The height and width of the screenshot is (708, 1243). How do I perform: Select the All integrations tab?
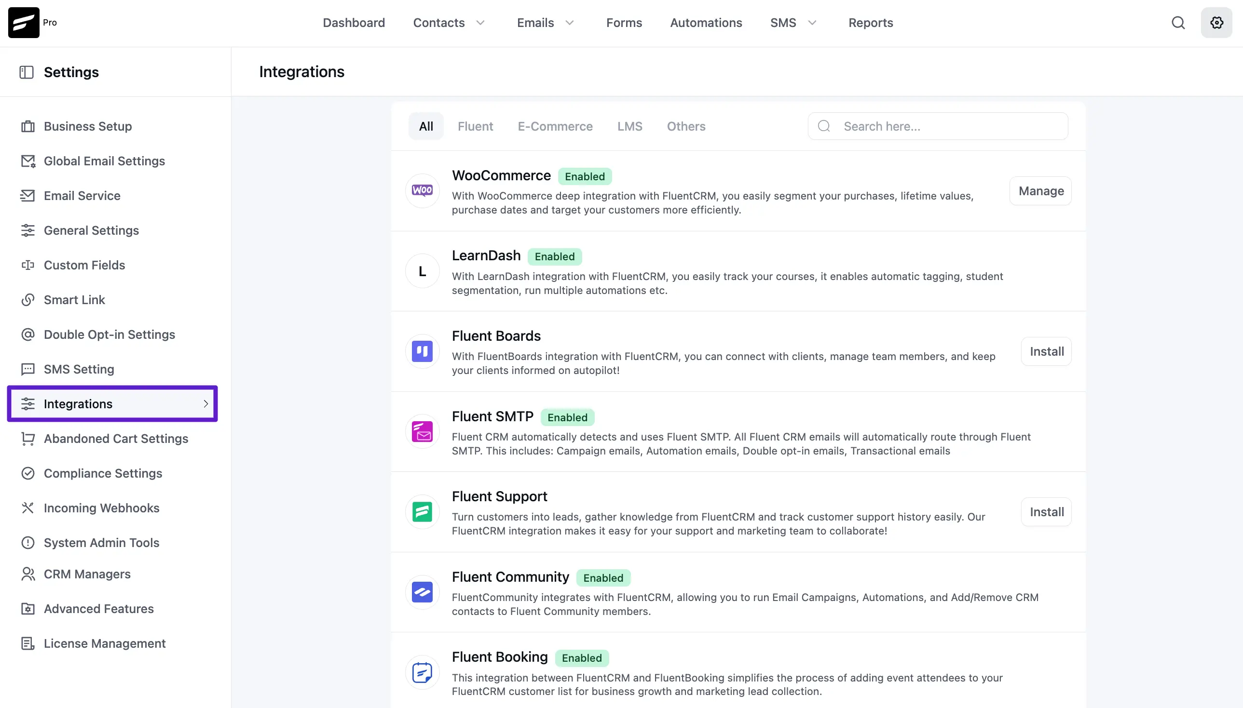pos(426,126)
